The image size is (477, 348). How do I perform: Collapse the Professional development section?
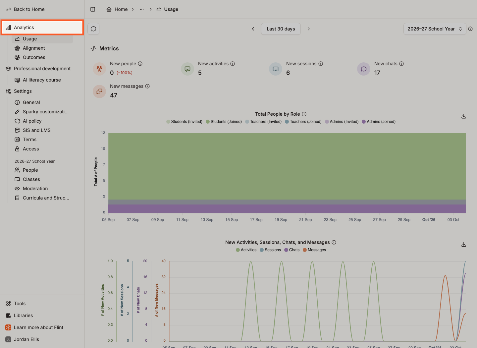coord(42,69)
